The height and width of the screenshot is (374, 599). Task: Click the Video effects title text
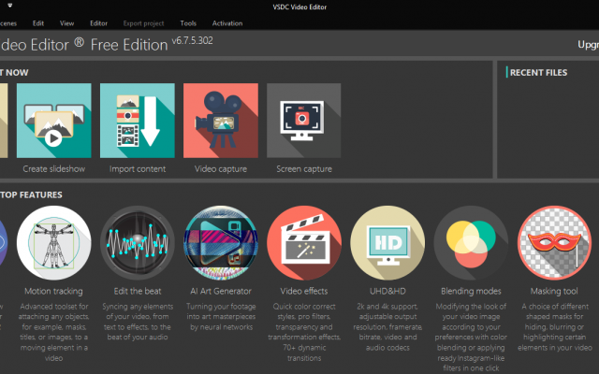[x=304, y=291]
